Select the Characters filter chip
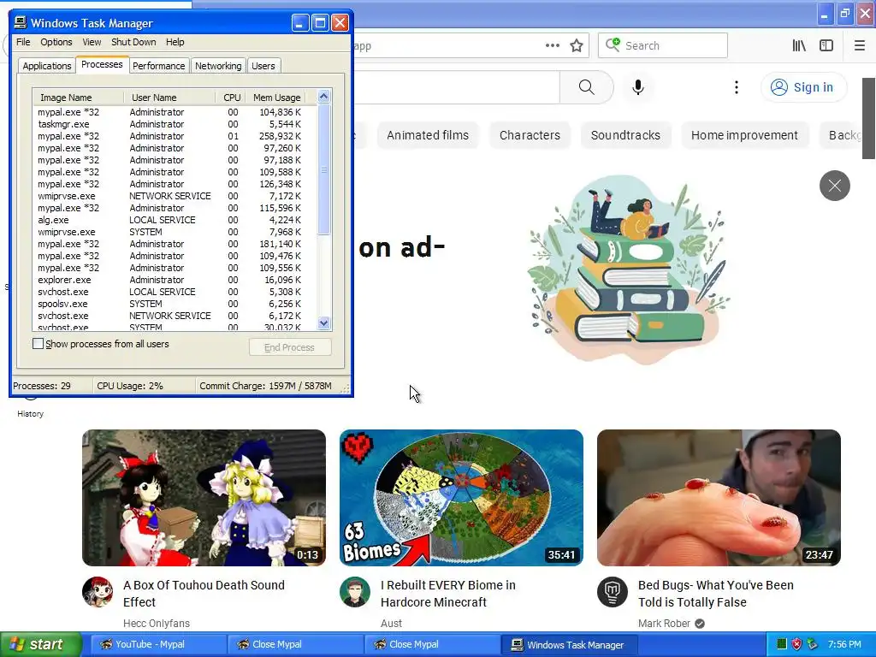The width and height of the screenshot is (876, 657). click(x=530, y=135)
